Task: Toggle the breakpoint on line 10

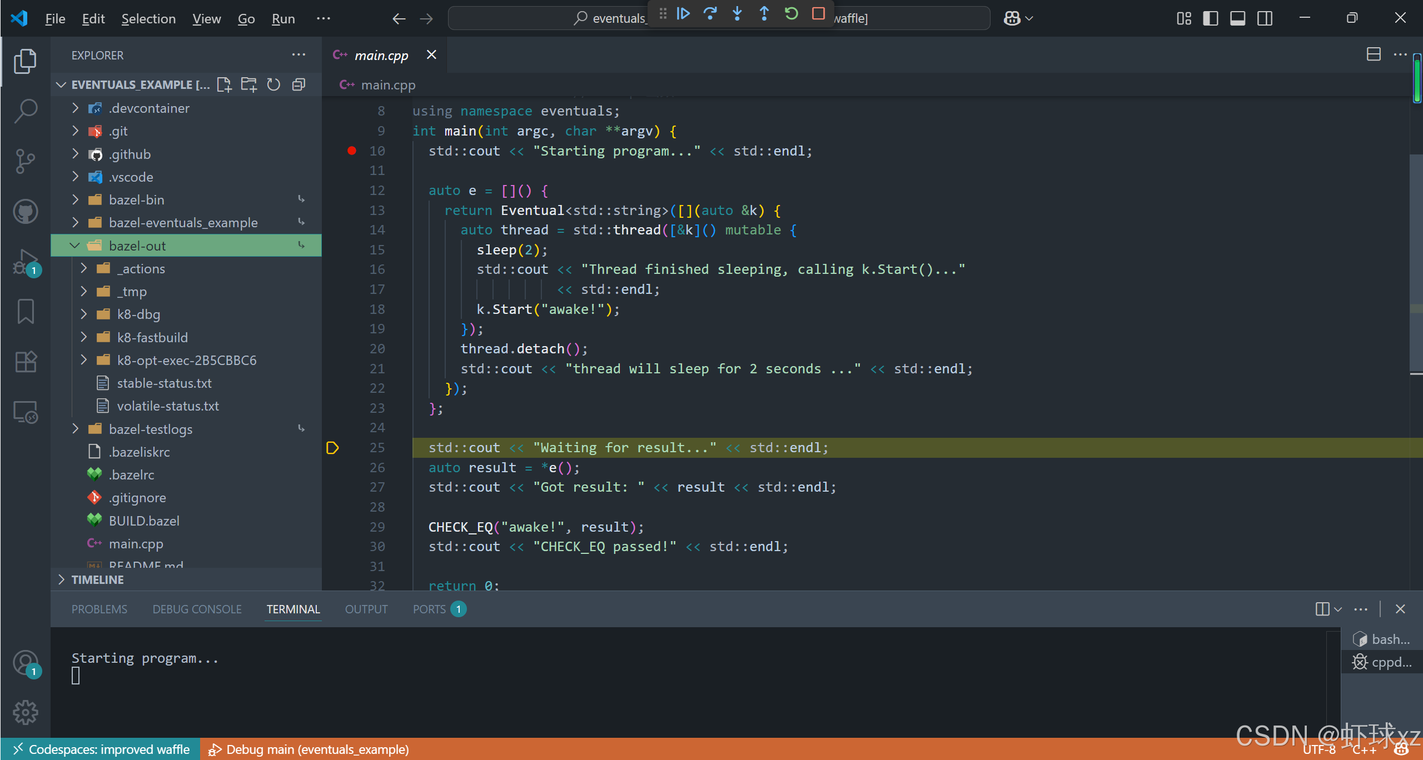Action: (x=352, y=151)
